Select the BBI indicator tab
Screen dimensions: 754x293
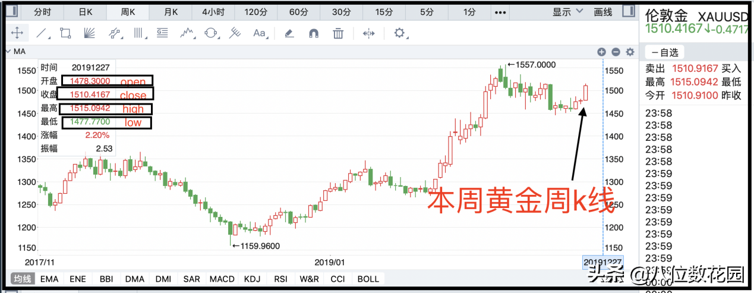pos(106,278)
